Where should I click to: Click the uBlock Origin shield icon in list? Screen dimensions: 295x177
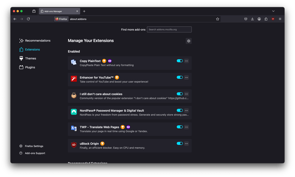coord(74,145)
